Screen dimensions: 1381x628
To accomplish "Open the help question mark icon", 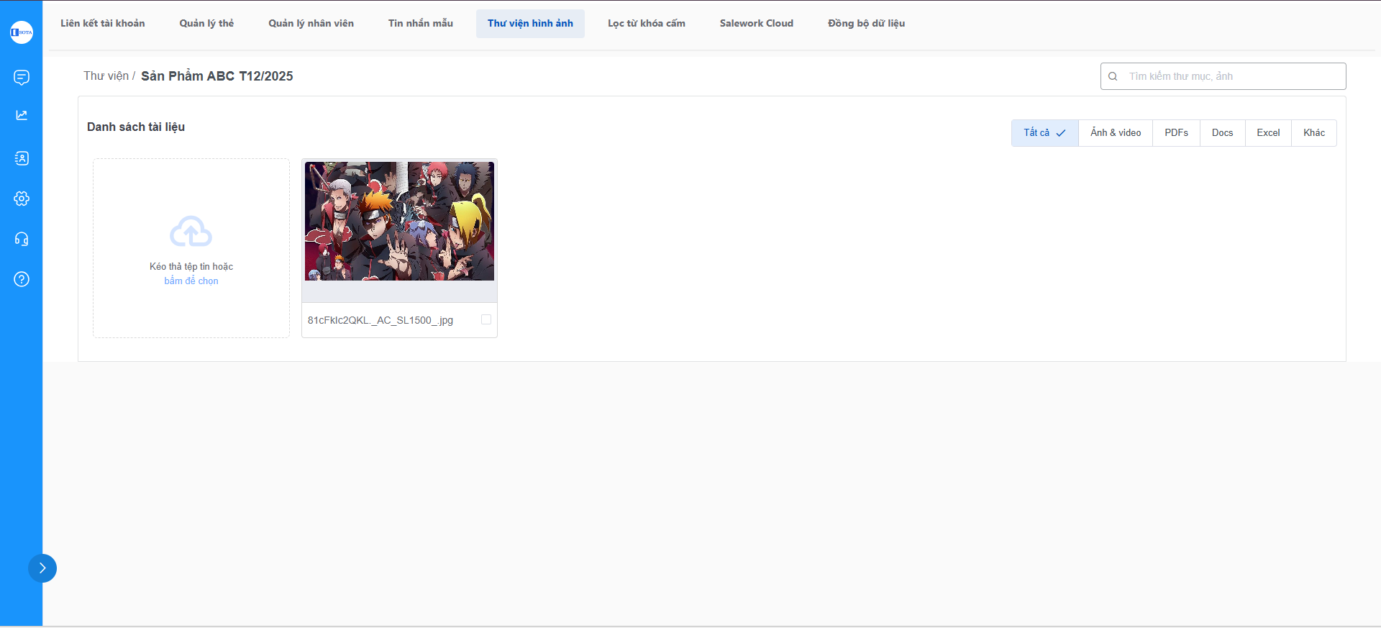I will (x=22, y=279).
